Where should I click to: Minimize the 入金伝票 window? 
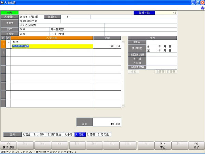point(193,2)
